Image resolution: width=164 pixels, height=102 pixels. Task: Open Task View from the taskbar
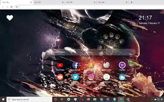click(62, 99)
